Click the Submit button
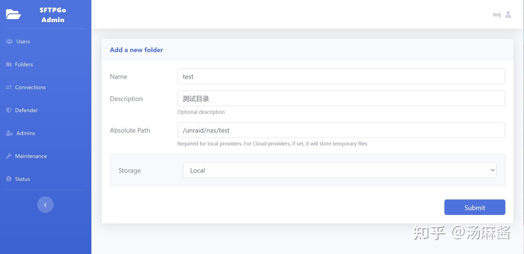524x254 pixels. coord(474,207)
